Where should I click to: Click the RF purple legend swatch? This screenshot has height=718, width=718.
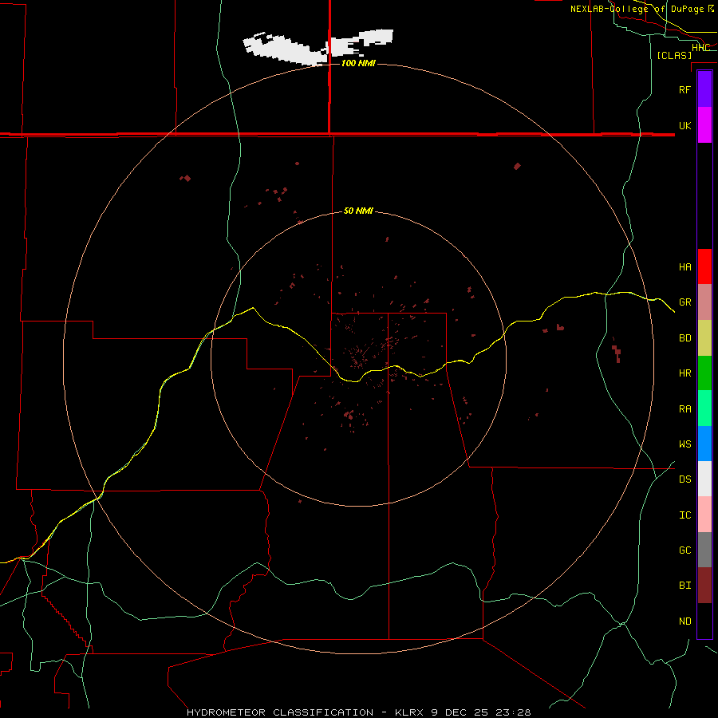point(704,89)
